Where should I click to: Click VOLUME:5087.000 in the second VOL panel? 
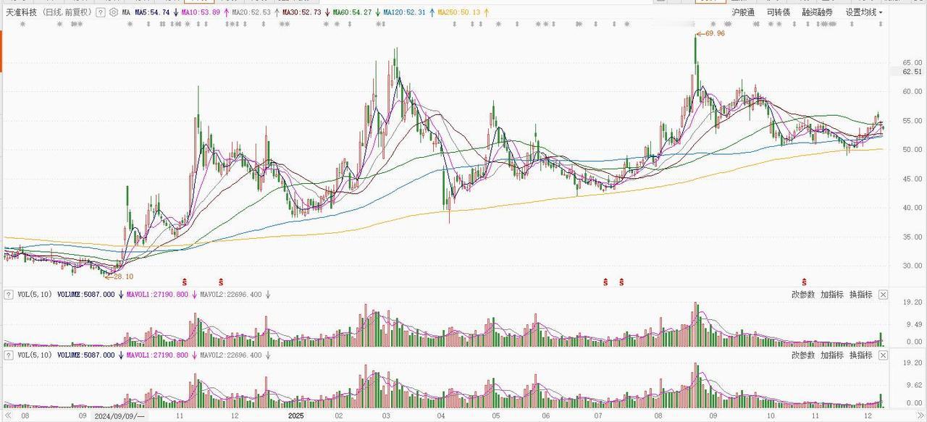pyautogui.click(x=85, y=355)
